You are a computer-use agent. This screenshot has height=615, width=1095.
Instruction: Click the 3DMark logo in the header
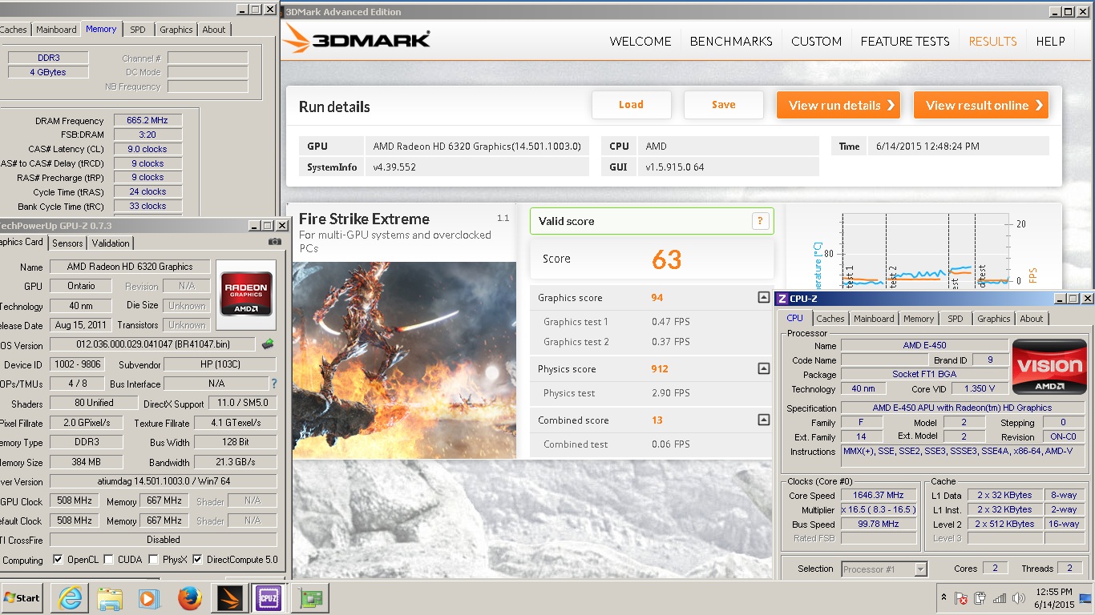(358, 40)
